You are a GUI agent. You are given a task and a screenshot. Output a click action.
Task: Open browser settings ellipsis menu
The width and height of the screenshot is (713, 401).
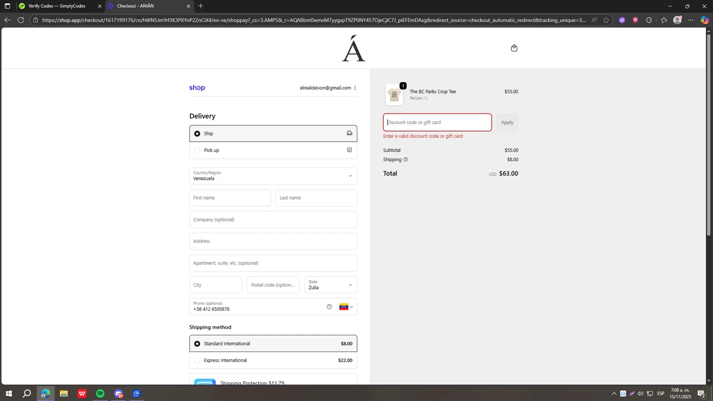coord(691,20)
